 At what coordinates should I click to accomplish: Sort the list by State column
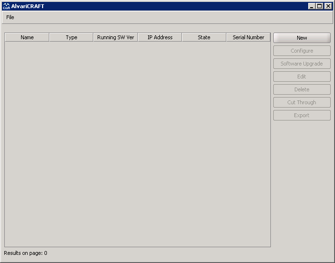tap(204, 37)
